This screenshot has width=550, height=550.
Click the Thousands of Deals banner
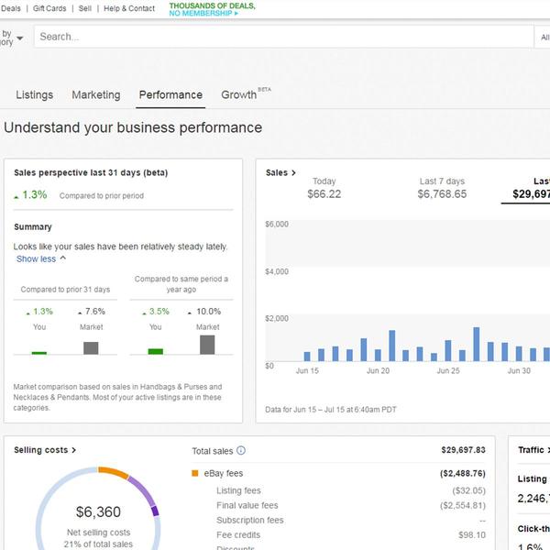pos(212,9)
